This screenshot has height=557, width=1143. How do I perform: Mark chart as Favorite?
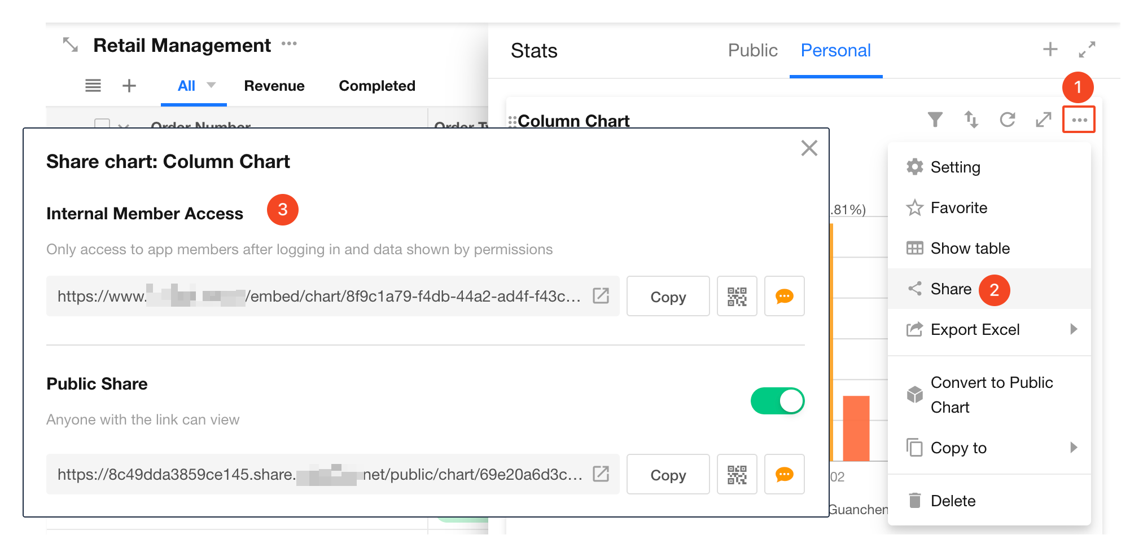click(958, 208)
